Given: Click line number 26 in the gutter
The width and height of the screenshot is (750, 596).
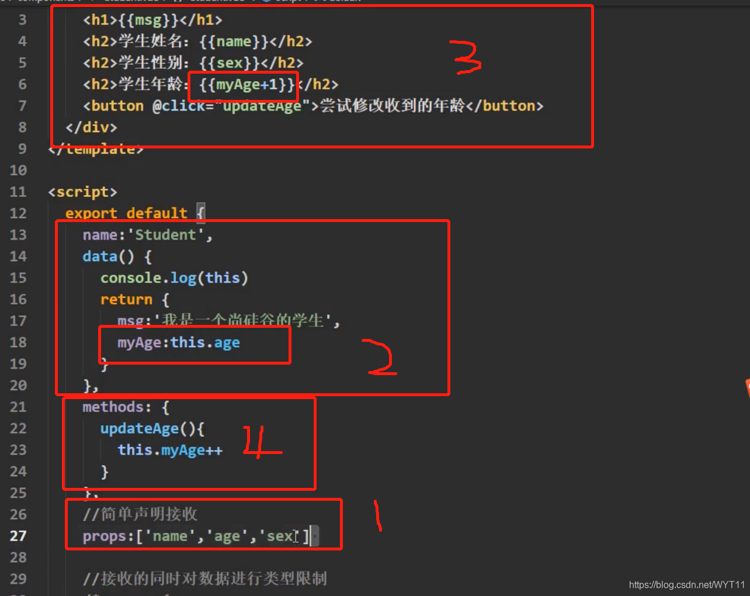Looking at the screenshot, I should (18, 515).
